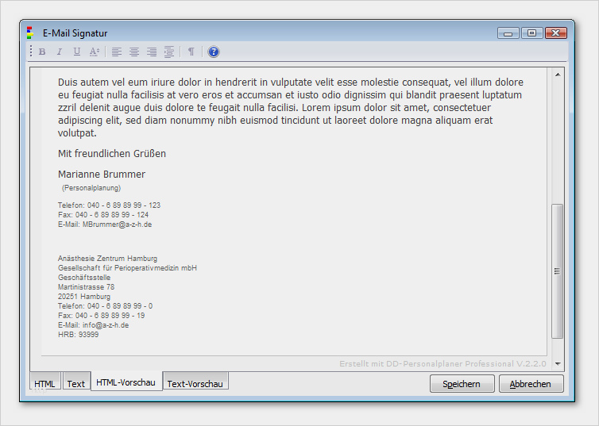Click 'Fax: 040 - 6 89 89 99 - 124'
This screenshot has height=426, width=599.
[103, 215]
